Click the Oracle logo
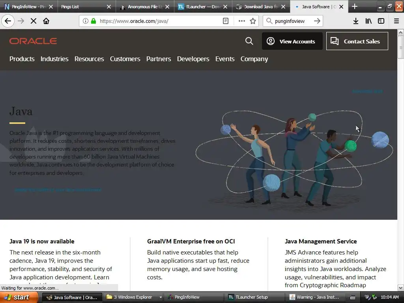Image resolution: width=404 pixels, height=303 pixels. point(33,41)
